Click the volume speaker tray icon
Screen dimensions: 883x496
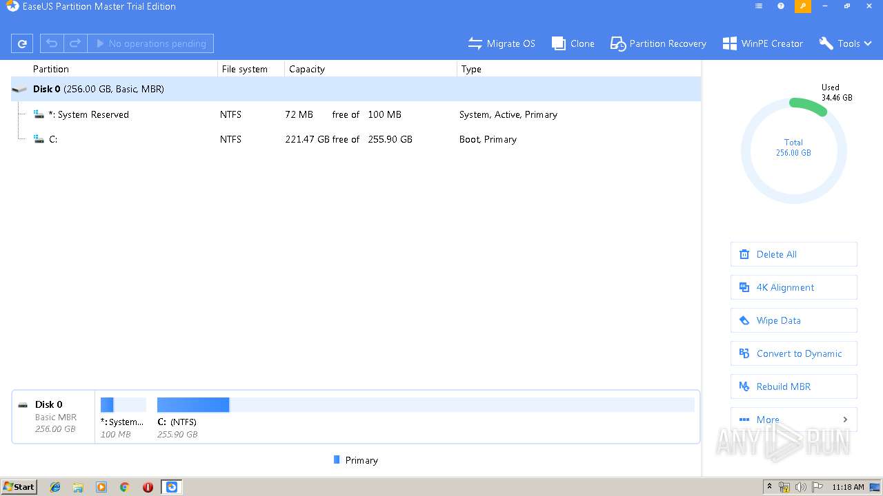click(x=801, y=487)
